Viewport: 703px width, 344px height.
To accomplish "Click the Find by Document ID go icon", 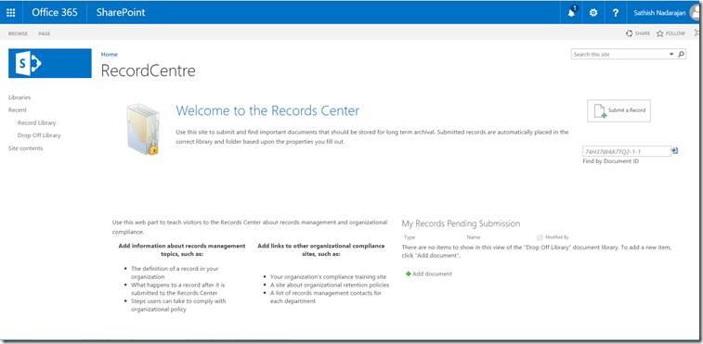I will (x=675, y=151).
